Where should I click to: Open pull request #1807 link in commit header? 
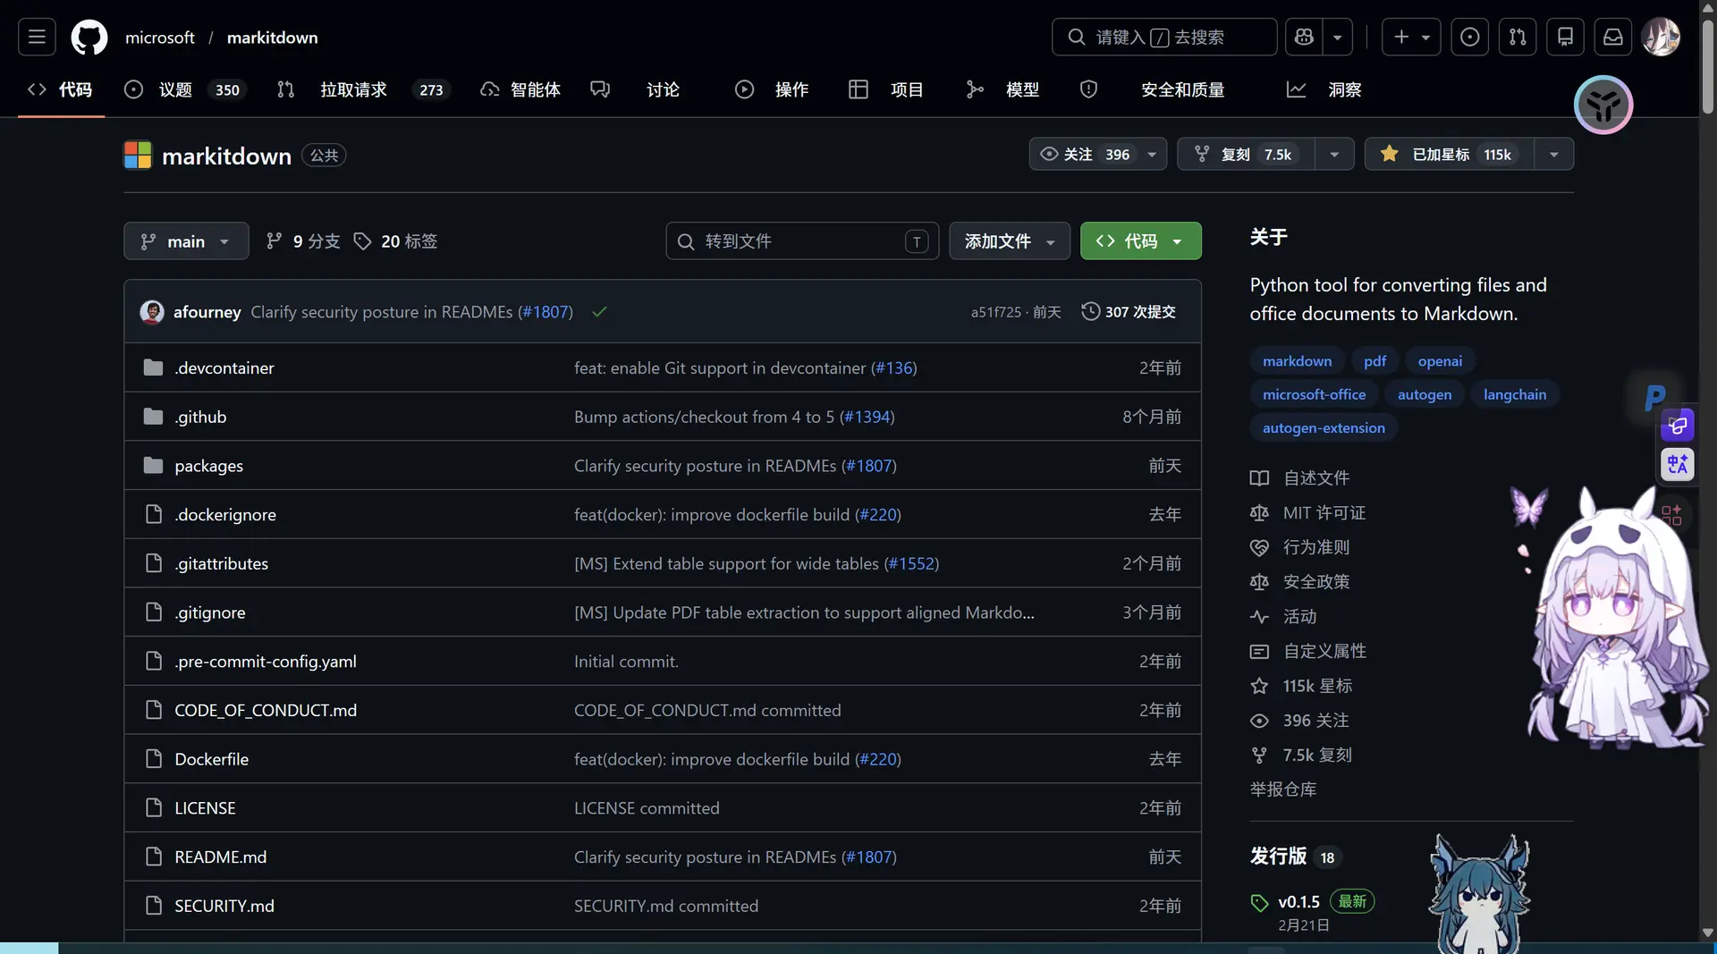546,312
